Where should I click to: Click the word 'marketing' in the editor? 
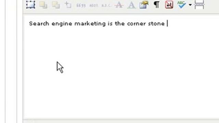click(90, 24)
